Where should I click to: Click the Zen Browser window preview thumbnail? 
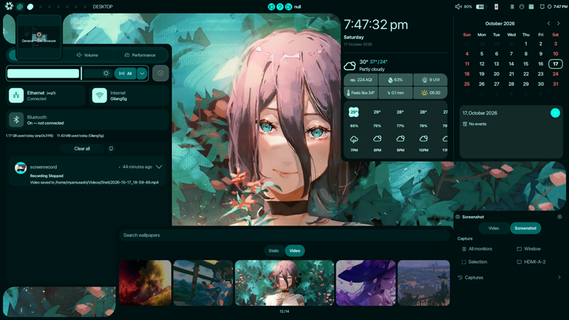[x=39, y=37]
